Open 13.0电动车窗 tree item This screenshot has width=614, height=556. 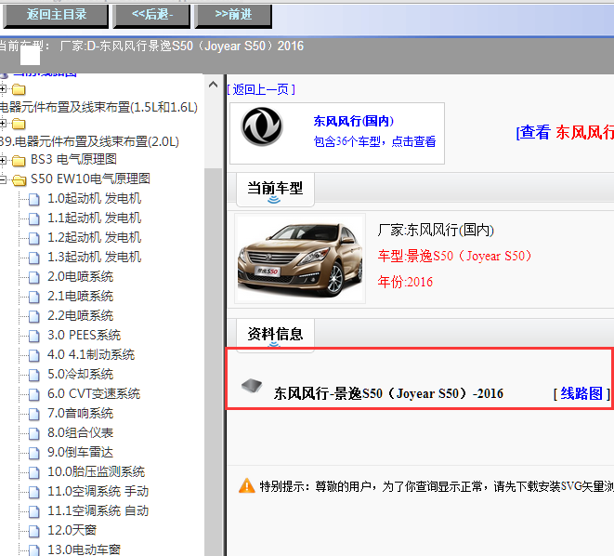click(x=84, y=549)
